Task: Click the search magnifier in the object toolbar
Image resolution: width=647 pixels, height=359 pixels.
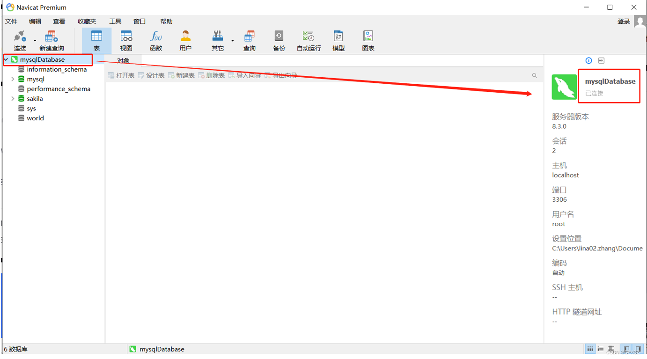Action: (535, 75)
